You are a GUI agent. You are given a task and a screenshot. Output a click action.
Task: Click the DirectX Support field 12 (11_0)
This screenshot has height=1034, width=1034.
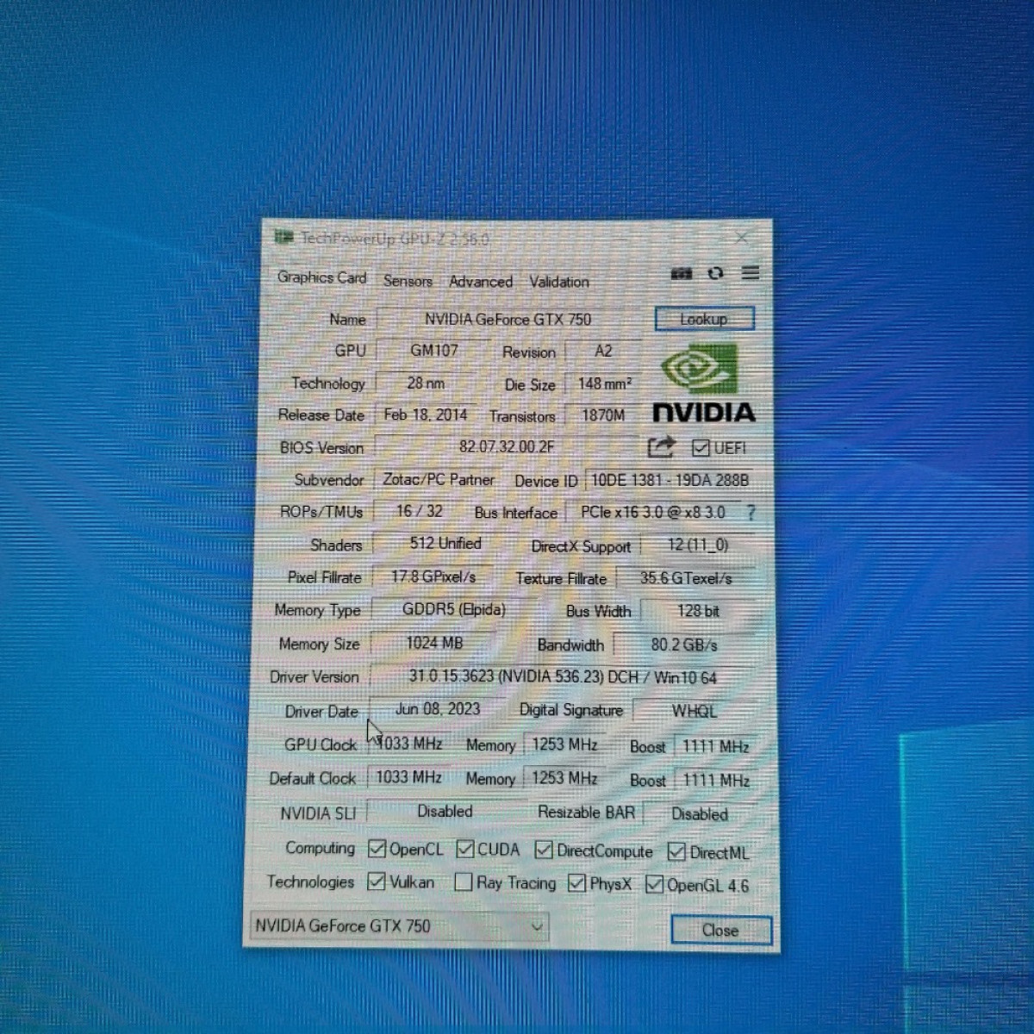pyautogui.click(x=698, y=545)
